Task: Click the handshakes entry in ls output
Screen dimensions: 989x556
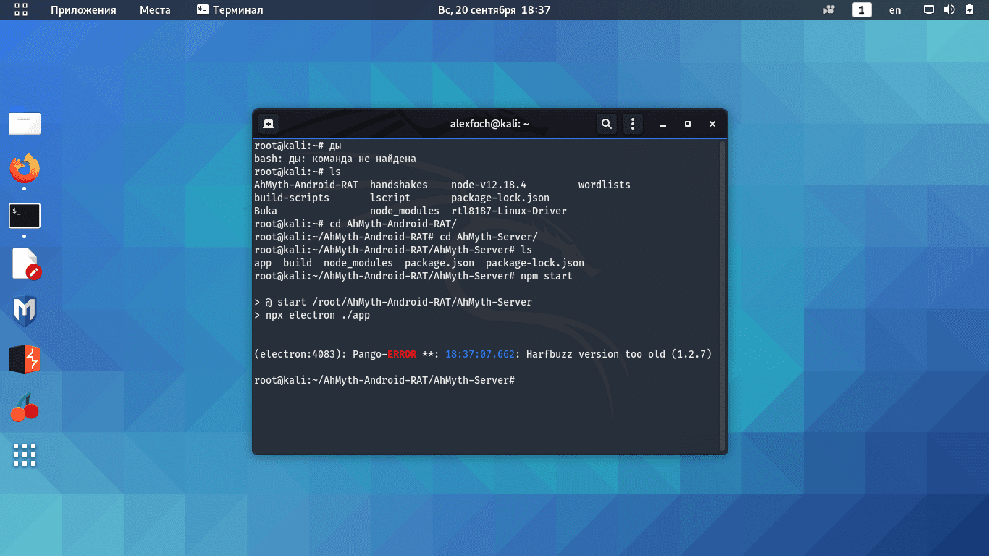Action: 399,185
